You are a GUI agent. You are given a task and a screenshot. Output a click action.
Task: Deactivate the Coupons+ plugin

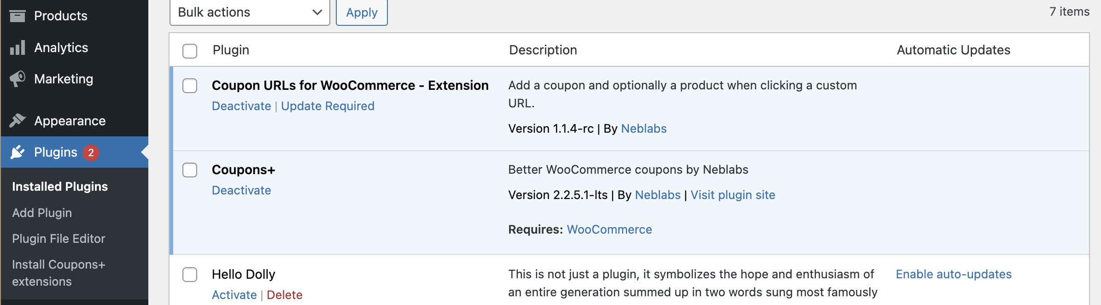click(241, 190)
